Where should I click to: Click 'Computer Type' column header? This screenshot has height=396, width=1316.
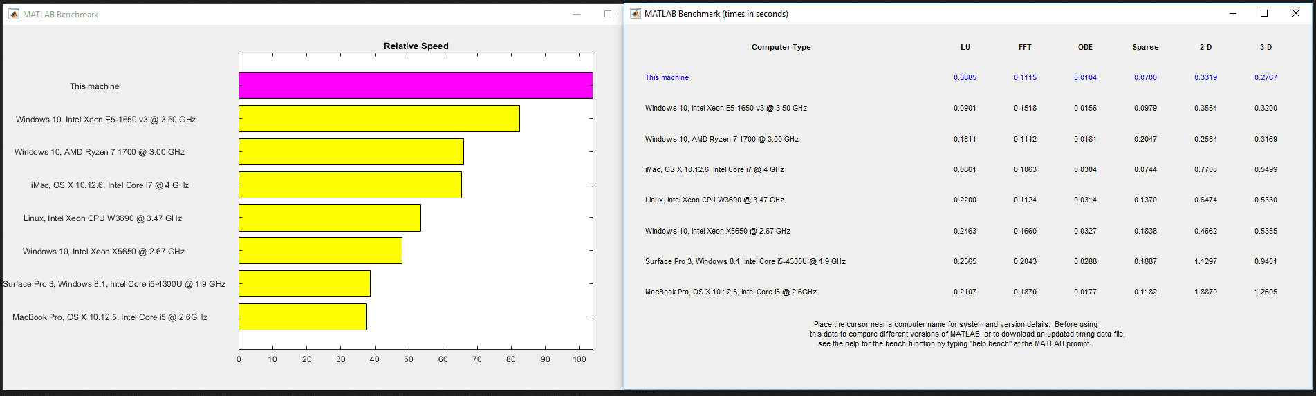point(781,47)
